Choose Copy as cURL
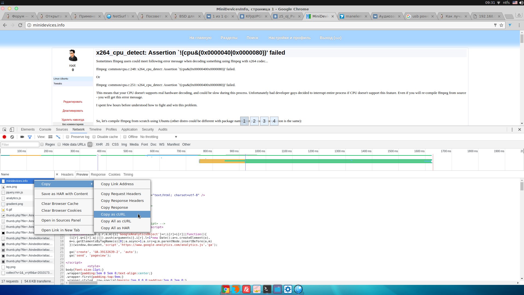524x295 pixels. pos(122,214)
